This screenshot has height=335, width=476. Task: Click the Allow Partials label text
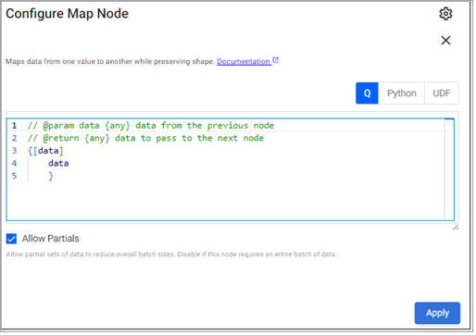coord(50,239)
